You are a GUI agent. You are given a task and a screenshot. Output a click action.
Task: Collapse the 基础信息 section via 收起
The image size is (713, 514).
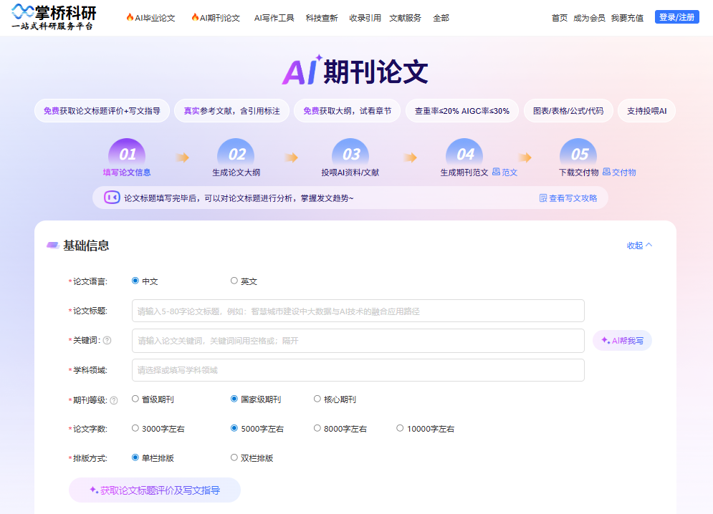(x=636, y=244)
